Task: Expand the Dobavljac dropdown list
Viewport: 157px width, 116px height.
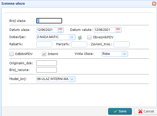Action: tap(72, 37)
